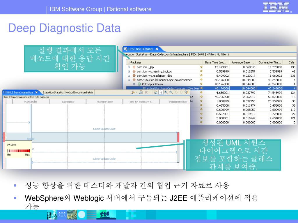
Task: Select the _packagebar lifeline header
Action: (68, 102)
